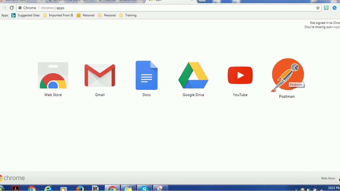Open Personal bookmark with orange Outlook icon
340x191 pixels.
(86, 15)
